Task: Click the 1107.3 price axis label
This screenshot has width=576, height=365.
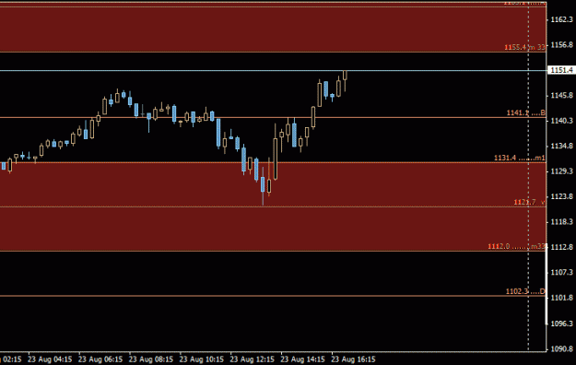Action: [x=561, y=273]
